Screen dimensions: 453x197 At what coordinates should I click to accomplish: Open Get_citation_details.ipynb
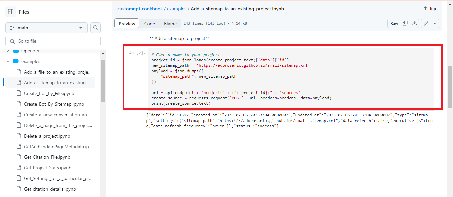(x=50, y=189)
